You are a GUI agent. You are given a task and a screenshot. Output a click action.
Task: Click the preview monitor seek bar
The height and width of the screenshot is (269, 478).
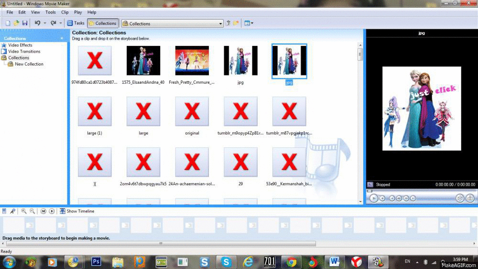(x=421, y=191)
